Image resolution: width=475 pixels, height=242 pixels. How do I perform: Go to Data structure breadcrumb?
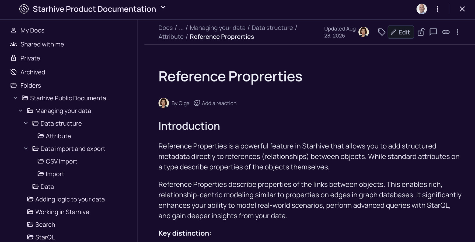coord(272,28)
